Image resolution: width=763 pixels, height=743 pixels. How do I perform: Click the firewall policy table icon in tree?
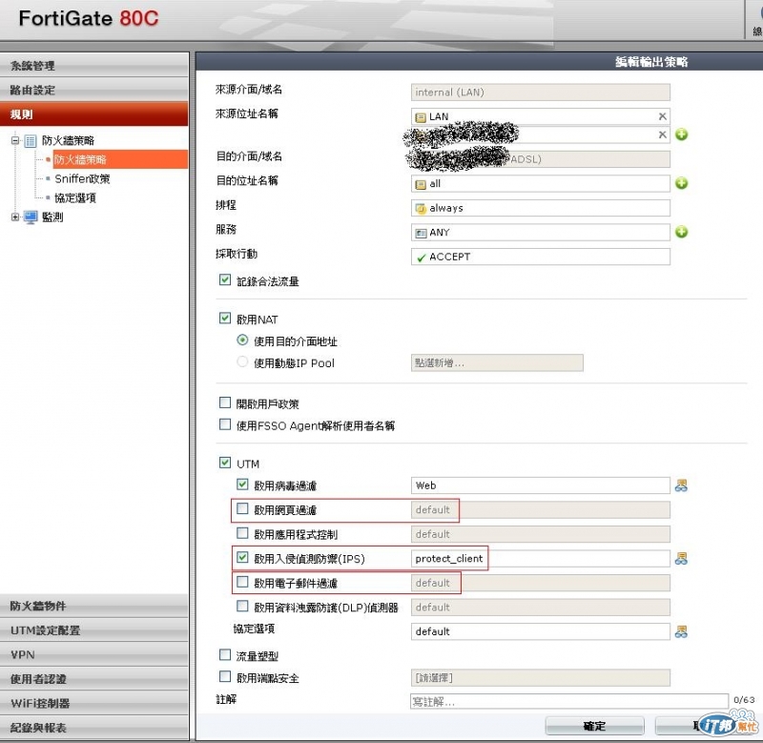click(31, 140)
